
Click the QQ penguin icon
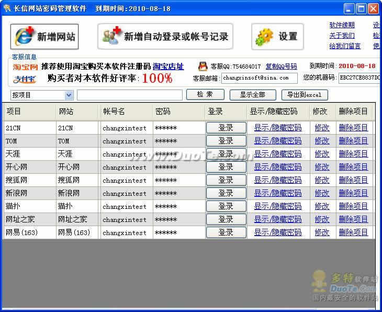pyautogui.click(x=203, y=66)
